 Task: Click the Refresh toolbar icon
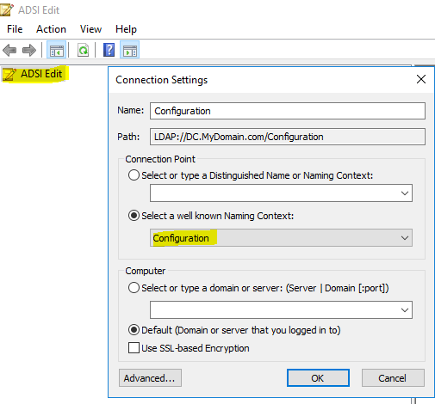pyautogui.click(x=84, y=50)
